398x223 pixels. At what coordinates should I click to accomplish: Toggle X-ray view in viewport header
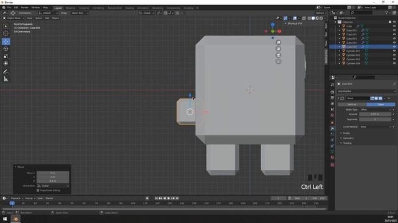click(x=304, y=18)
